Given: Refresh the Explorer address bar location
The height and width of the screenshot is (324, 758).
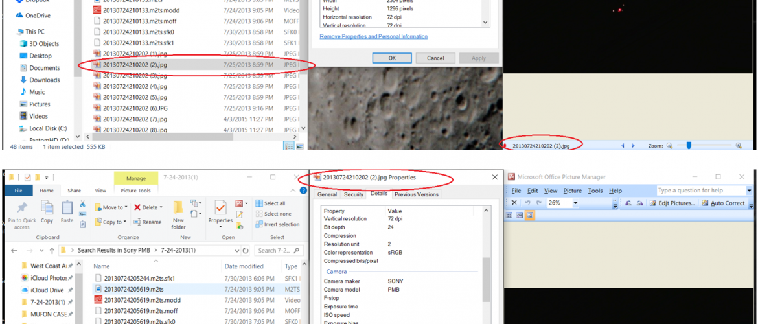Looking at the screenshot, I should (x=245, y=251).
